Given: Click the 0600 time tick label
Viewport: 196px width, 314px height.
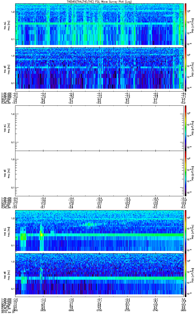Looking at the screenshot, I should pos(15,310).
